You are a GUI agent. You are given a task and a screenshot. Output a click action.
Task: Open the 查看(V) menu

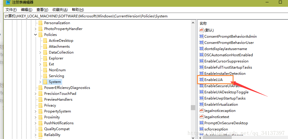(42, 10)
